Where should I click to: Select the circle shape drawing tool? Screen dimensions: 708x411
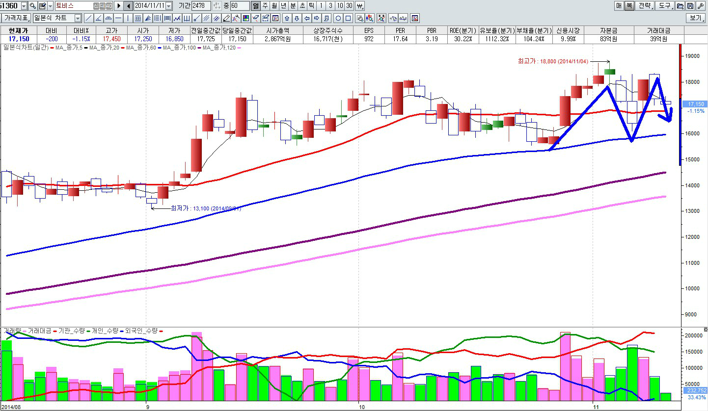pyautogui.click(x=338, y=18)
